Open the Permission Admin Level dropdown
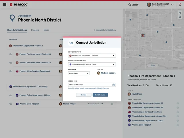 79,73
